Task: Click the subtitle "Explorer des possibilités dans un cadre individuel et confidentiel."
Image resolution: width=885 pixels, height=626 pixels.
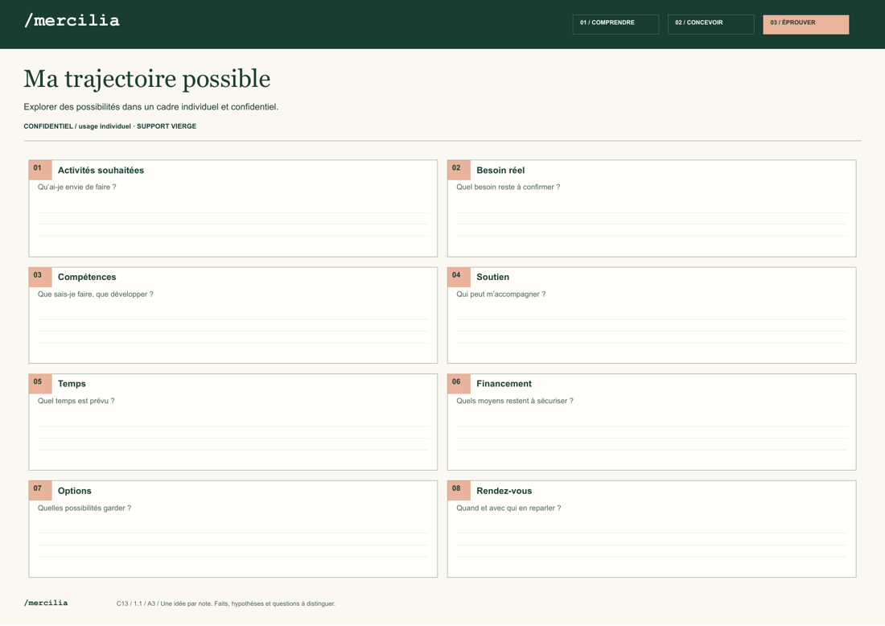Action: click(x=150, y=107)
